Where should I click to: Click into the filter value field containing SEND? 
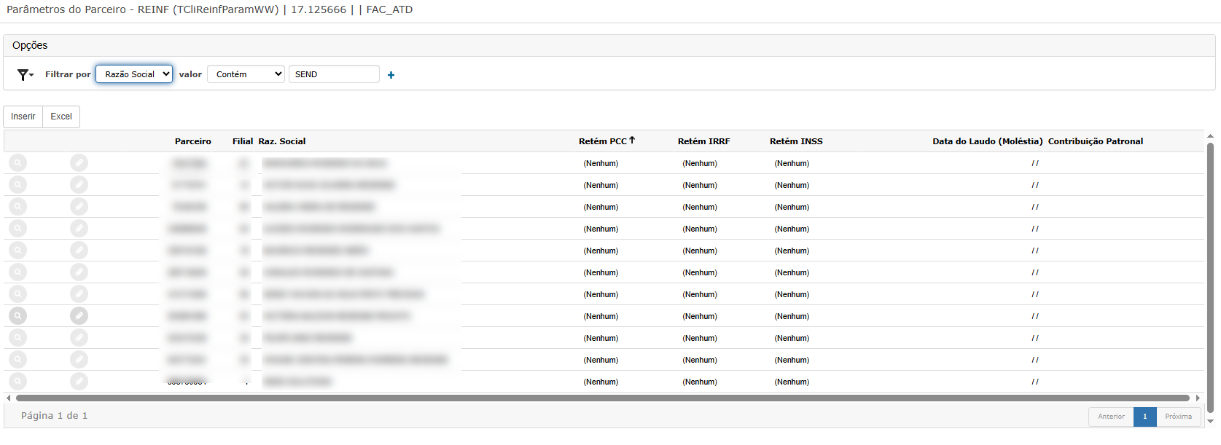(x=334, y=74)
